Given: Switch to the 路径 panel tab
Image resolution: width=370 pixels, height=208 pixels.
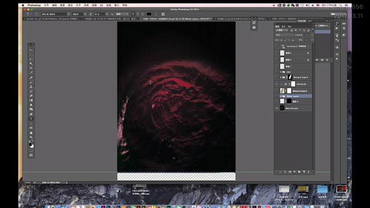Looking at the screenshot, I should pyautogui.click(x=289, y=26).
